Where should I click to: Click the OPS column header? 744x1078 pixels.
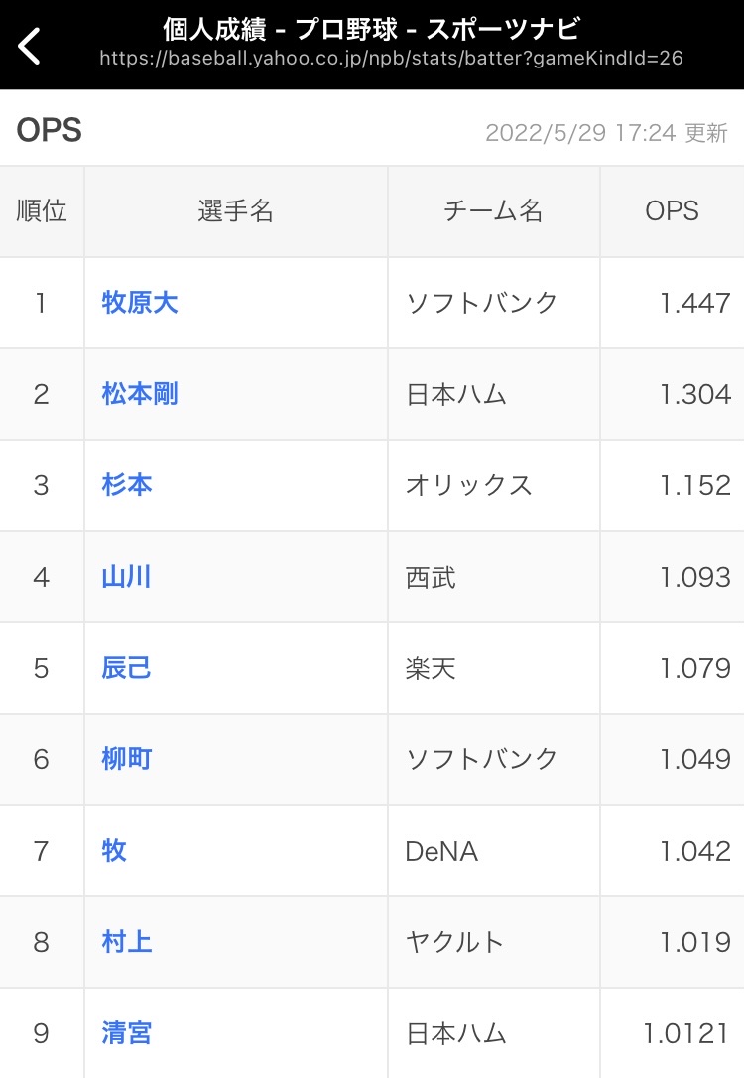click(672, 211)
